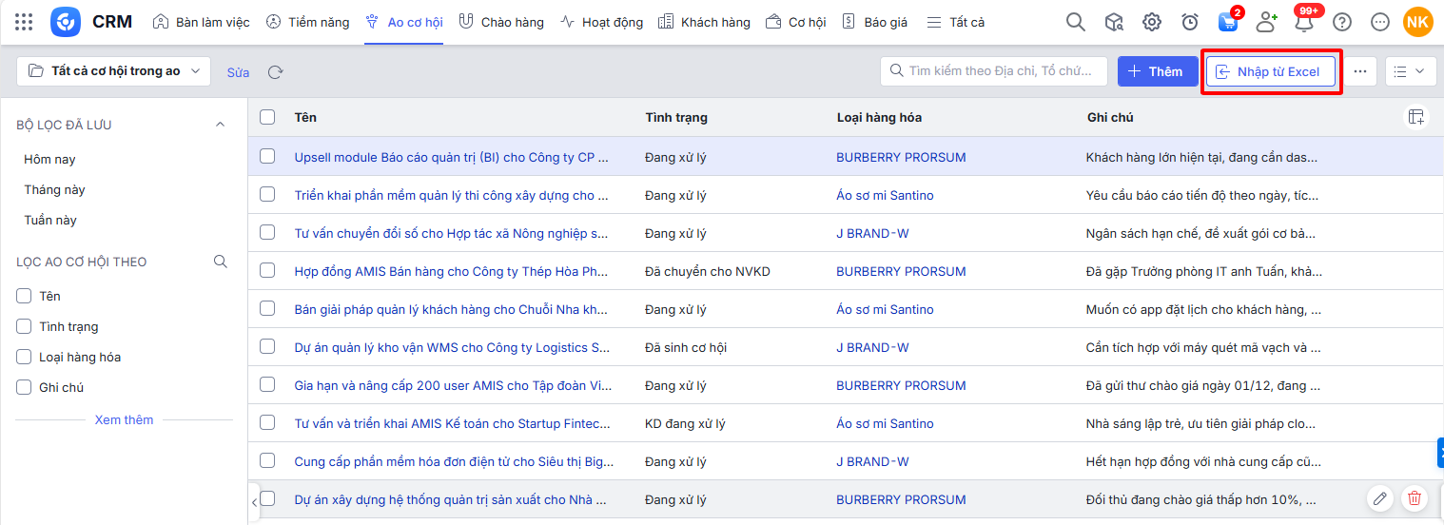Click the pencil edit icon on last row
This screenshot has height=525, width=1444.
click(1379, 498)
